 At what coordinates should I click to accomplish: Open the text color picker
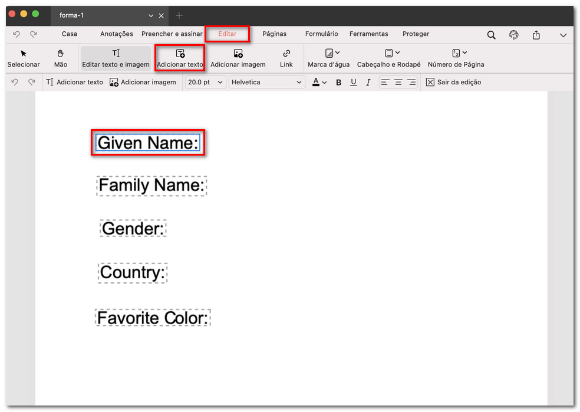pyautogui.click(x=319, y=83)
